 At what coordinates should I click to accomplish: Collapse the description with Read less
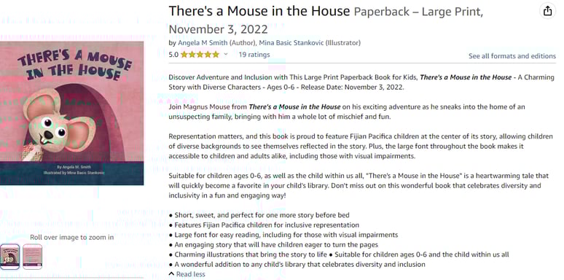point(187,274)
